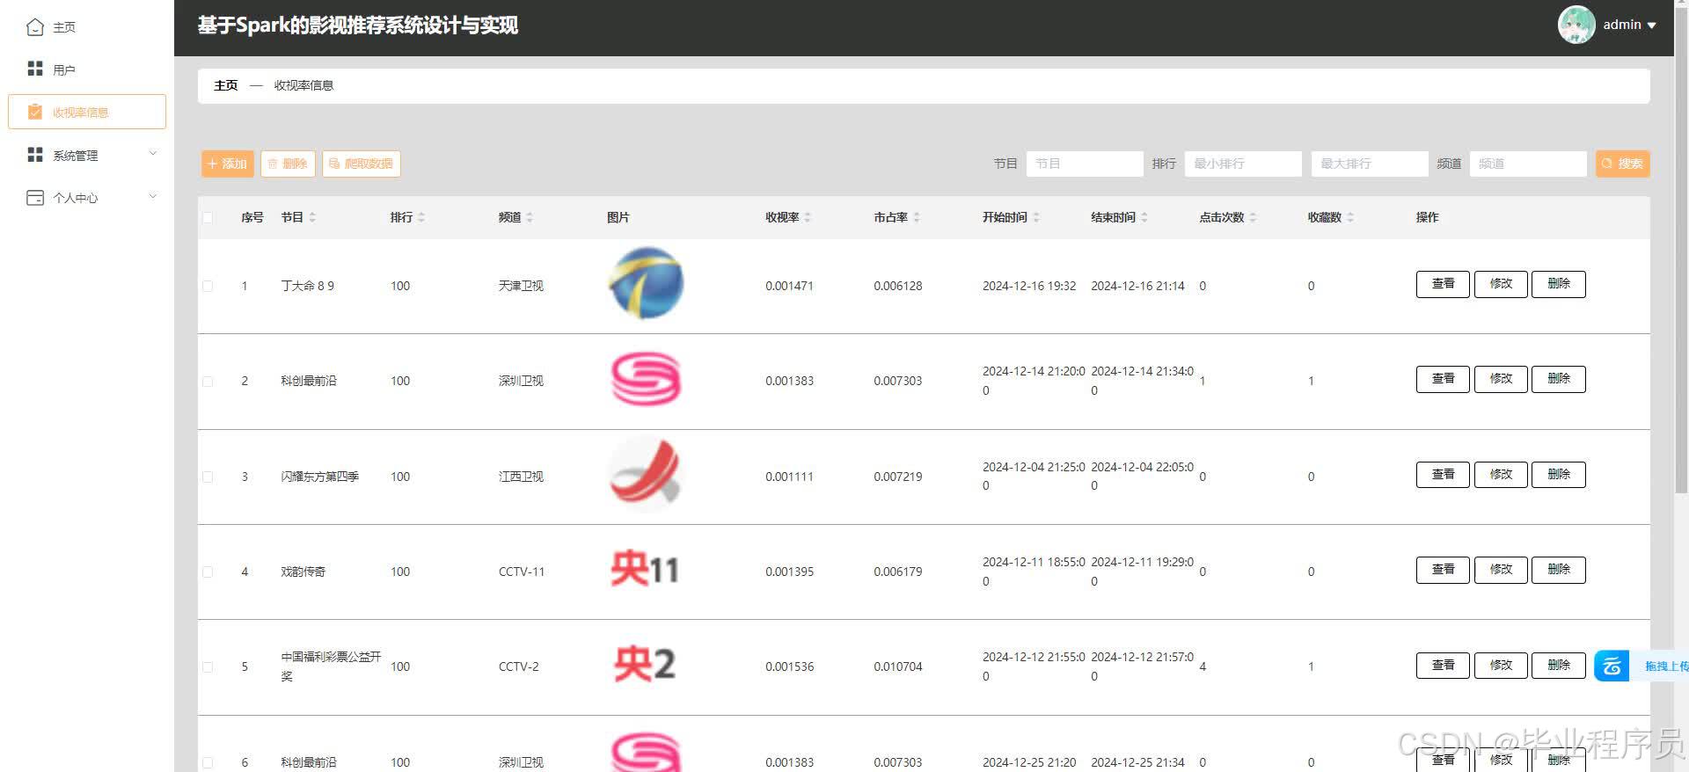Sort table by 排行 column arrows
Viewport: 1689px width, 772px height.
coord(421,217)
